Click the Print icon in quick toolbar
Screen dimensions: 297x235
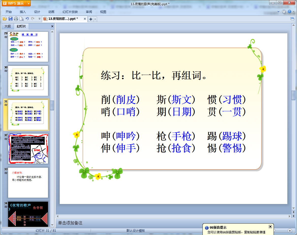pos(16,19)
